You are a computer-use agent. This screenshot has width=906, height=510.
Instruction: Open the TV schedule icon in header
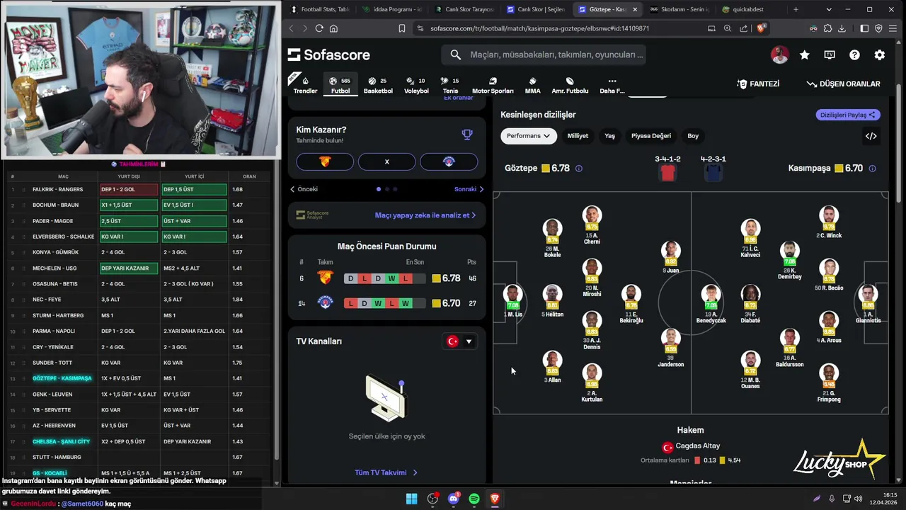pyautogui.click(x=830, y=55)
